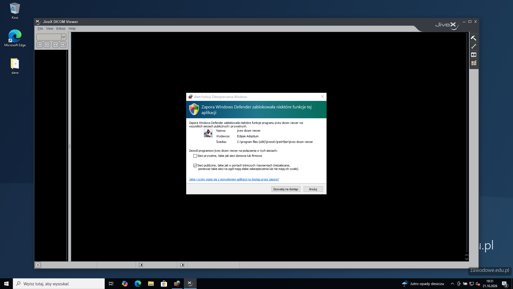
Task: Open the notification center icon
Action: coord(504,284)
